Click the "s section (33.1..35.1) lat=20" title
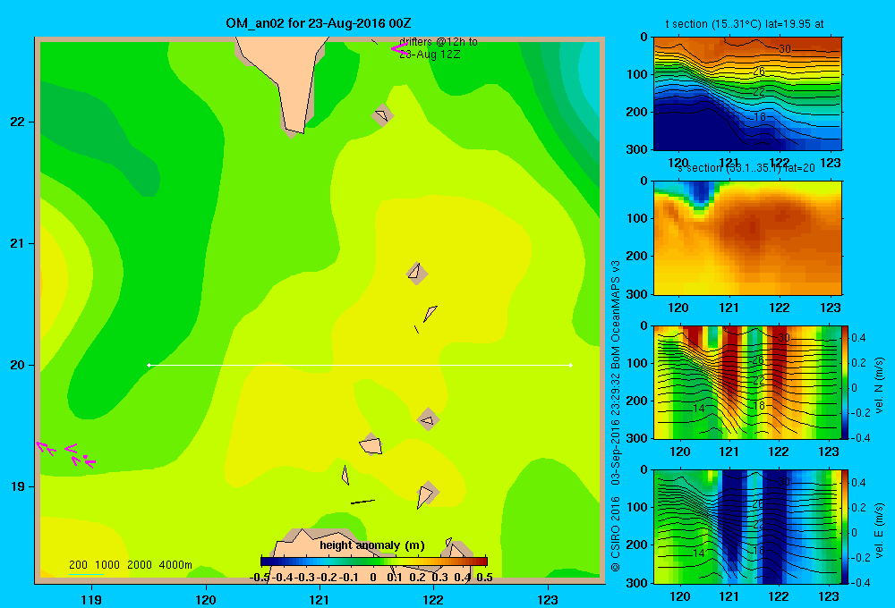 coord(746,168)
